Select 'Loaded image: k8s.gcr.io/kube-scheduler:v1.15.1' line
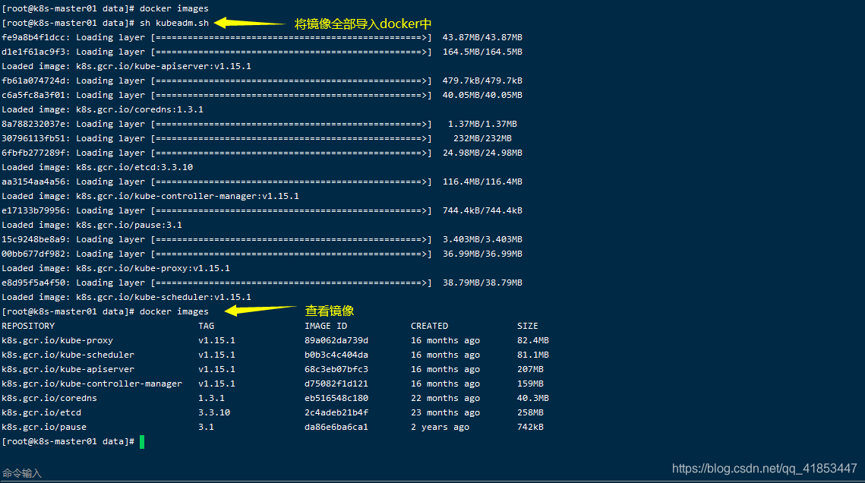 pos(126,297)
